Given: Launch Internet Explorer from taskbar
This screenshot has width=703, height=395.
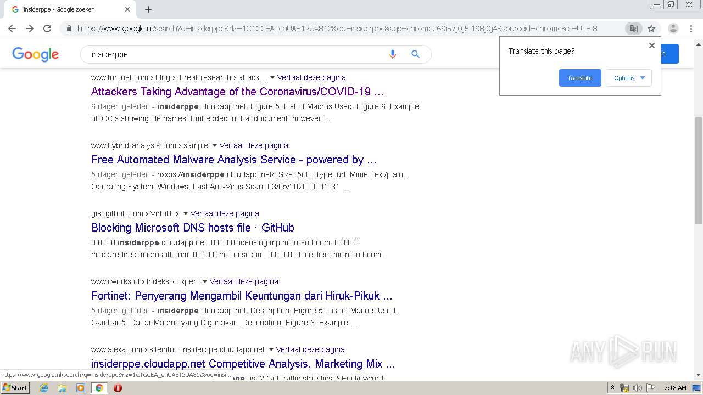Looking at the screenshot, I should [43, 388].
